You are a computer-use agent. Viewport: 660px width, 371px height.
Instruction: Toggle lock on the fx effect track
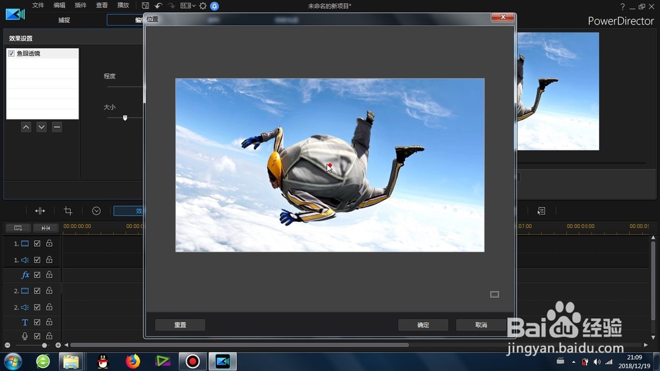click(x=49, y=275)
